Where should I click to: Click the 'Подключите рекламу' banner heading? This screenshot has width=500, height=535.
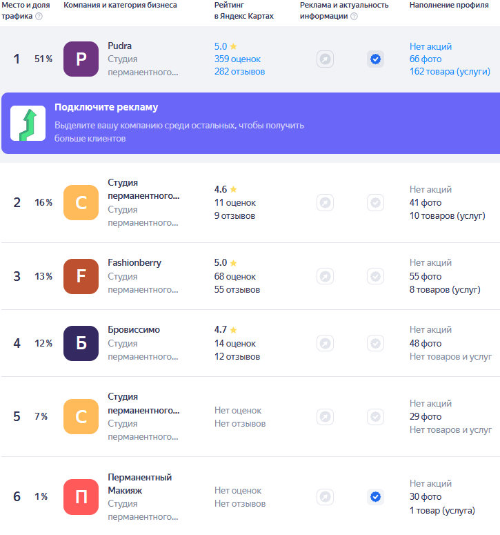pyautogui.click(x=106, y=108)
